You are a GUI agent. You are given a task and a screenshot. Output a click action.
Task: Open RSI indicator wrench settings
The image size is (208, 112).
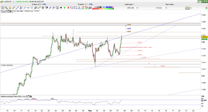[26, 96]
